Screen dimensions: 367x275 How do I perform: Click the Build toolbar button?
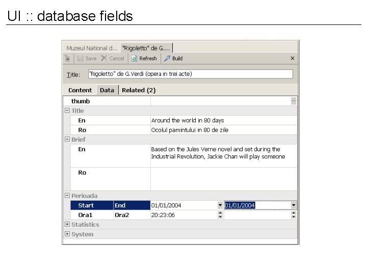pos(173,59)
